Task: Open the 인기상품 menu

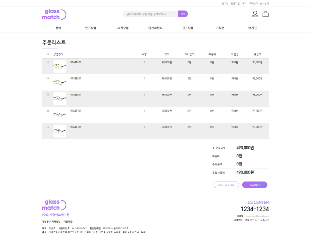Action: coord(91,28)
